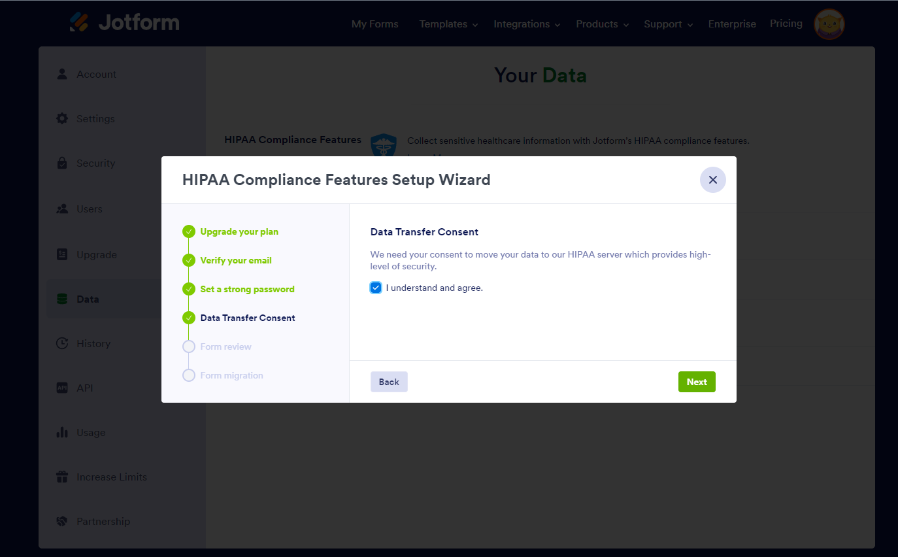
Task: Expand the Templates dropdown menu
Action: tap(448, 24)
